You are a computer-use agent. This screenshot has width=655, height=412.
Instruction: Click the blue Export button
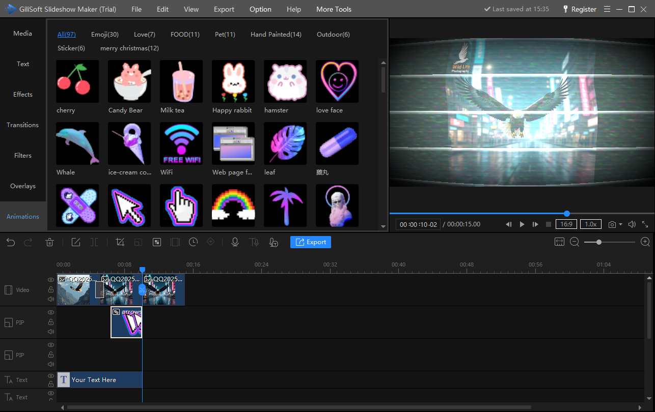(311, 242)
